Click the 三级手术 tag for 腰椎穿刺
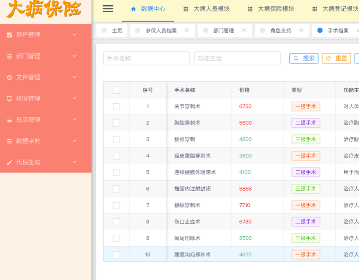Screen dimensions: 359x280 (306, 140)
